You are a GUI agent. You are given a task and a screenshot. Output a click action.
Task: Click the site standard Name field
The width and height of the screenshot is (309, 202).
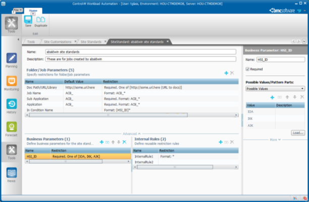[141, 52]
